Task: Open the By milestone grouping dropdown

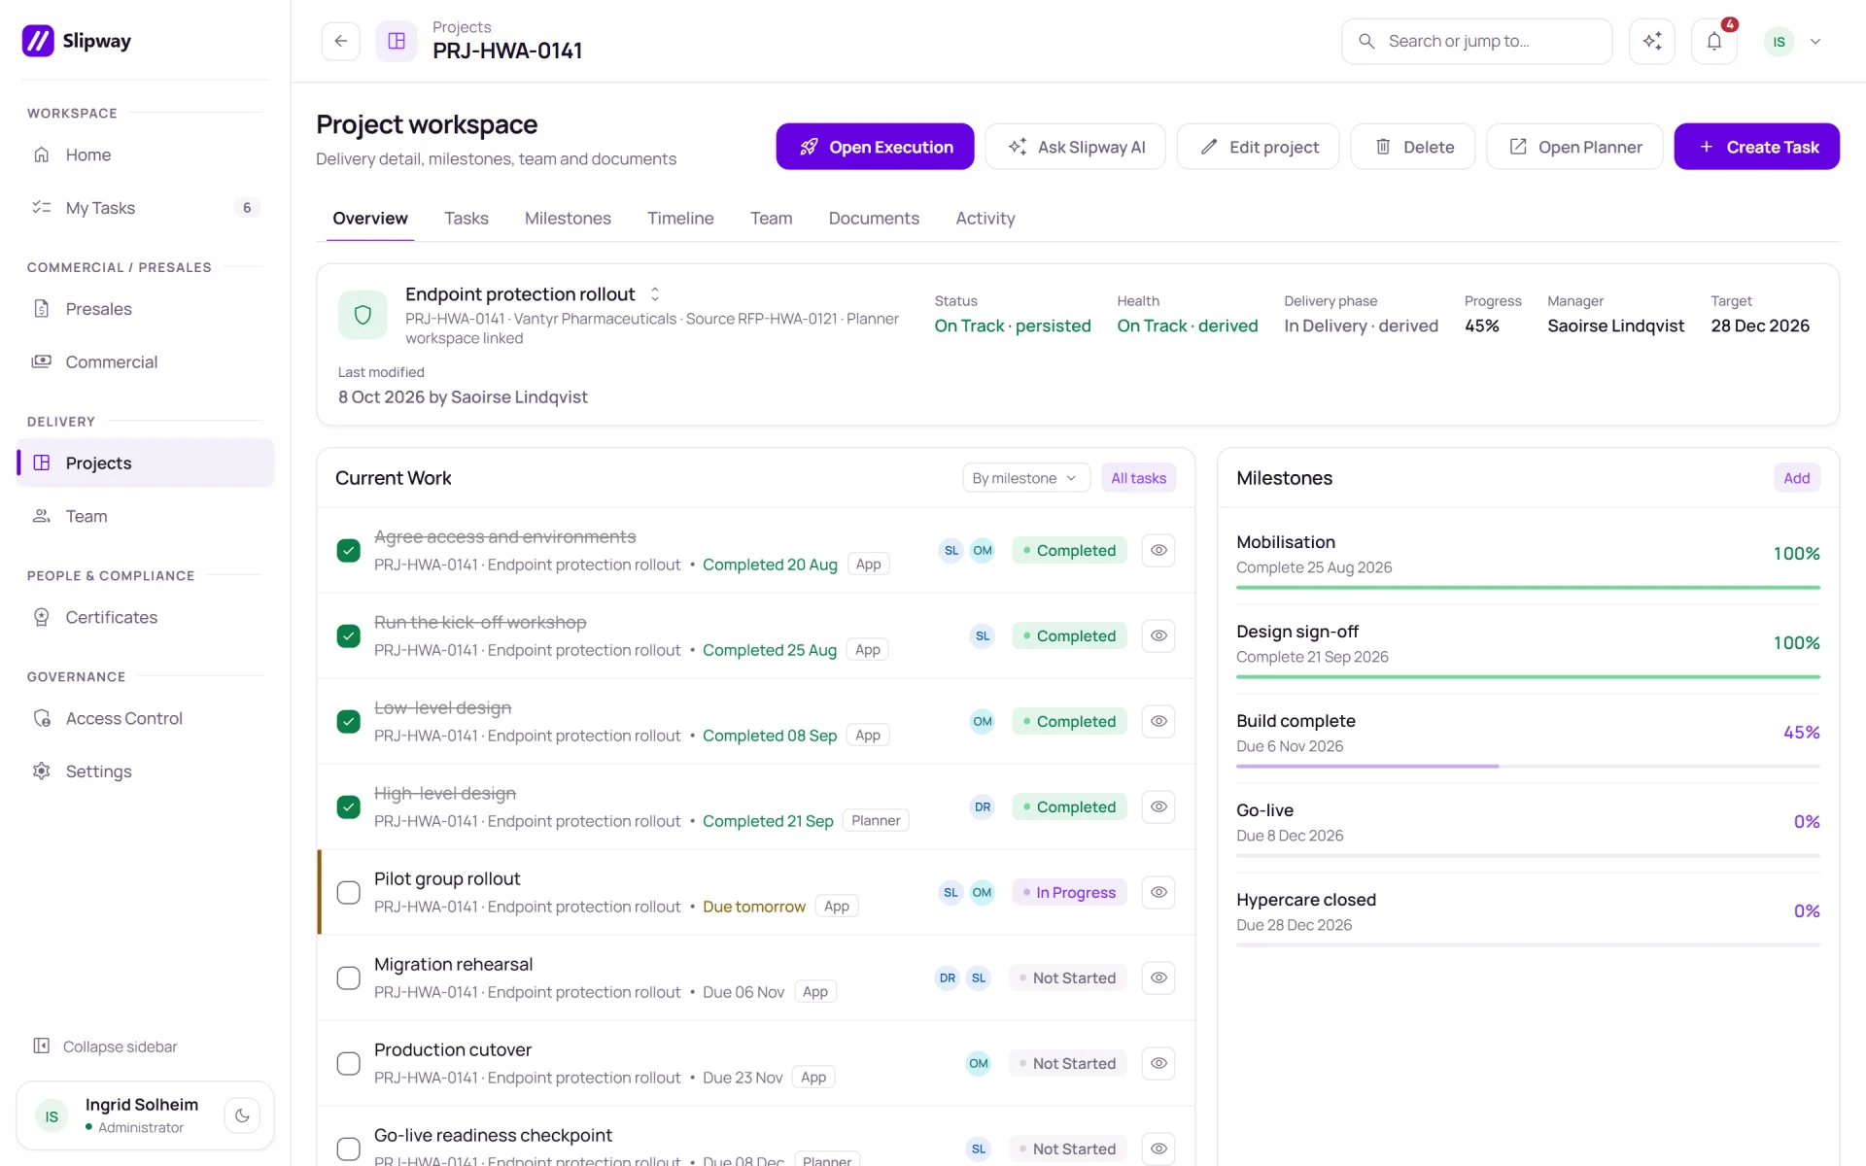Action: [1026, 478]
